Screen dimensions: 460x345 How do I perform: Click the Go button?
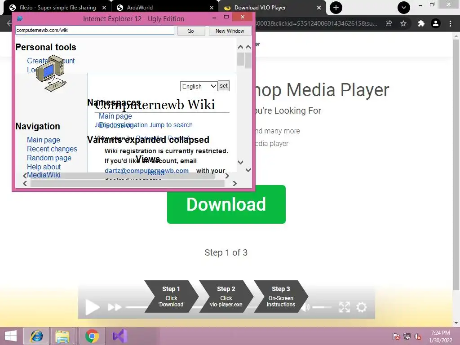click(191, 31)
